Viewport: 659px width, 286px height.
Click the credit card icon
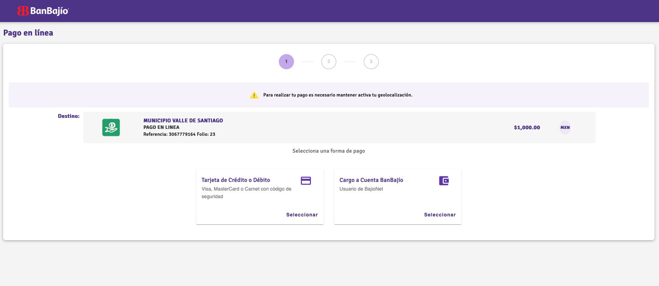tap(306, 181)
